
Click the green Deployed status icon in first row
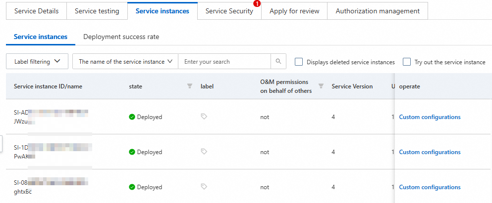[132, 117]
